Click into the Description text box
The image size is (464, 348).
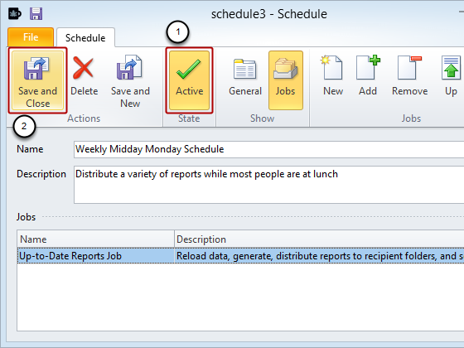click(x=268, y=185)
